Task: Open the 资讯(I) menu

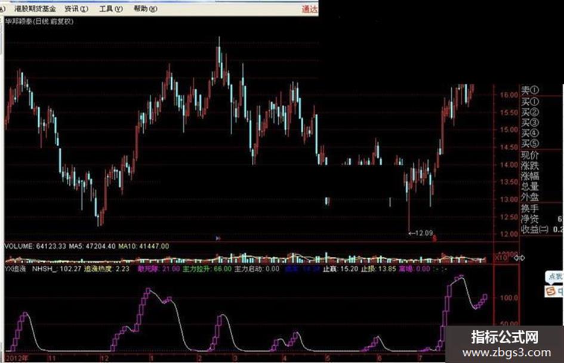Action: [76, 8]
